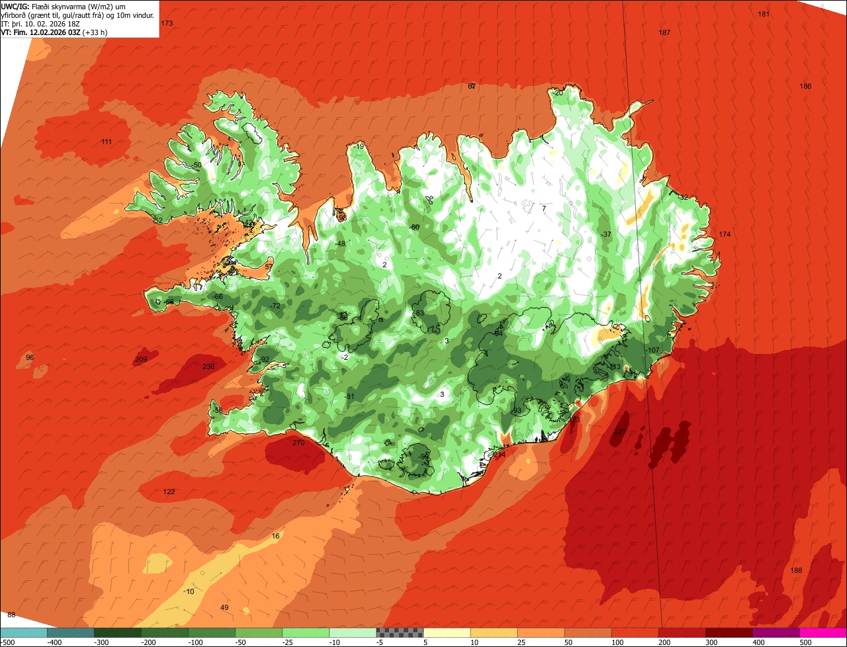This screenshot has width=847, height=647.
Task: Click the value -92 near the southwest coast
Action: 264,359
